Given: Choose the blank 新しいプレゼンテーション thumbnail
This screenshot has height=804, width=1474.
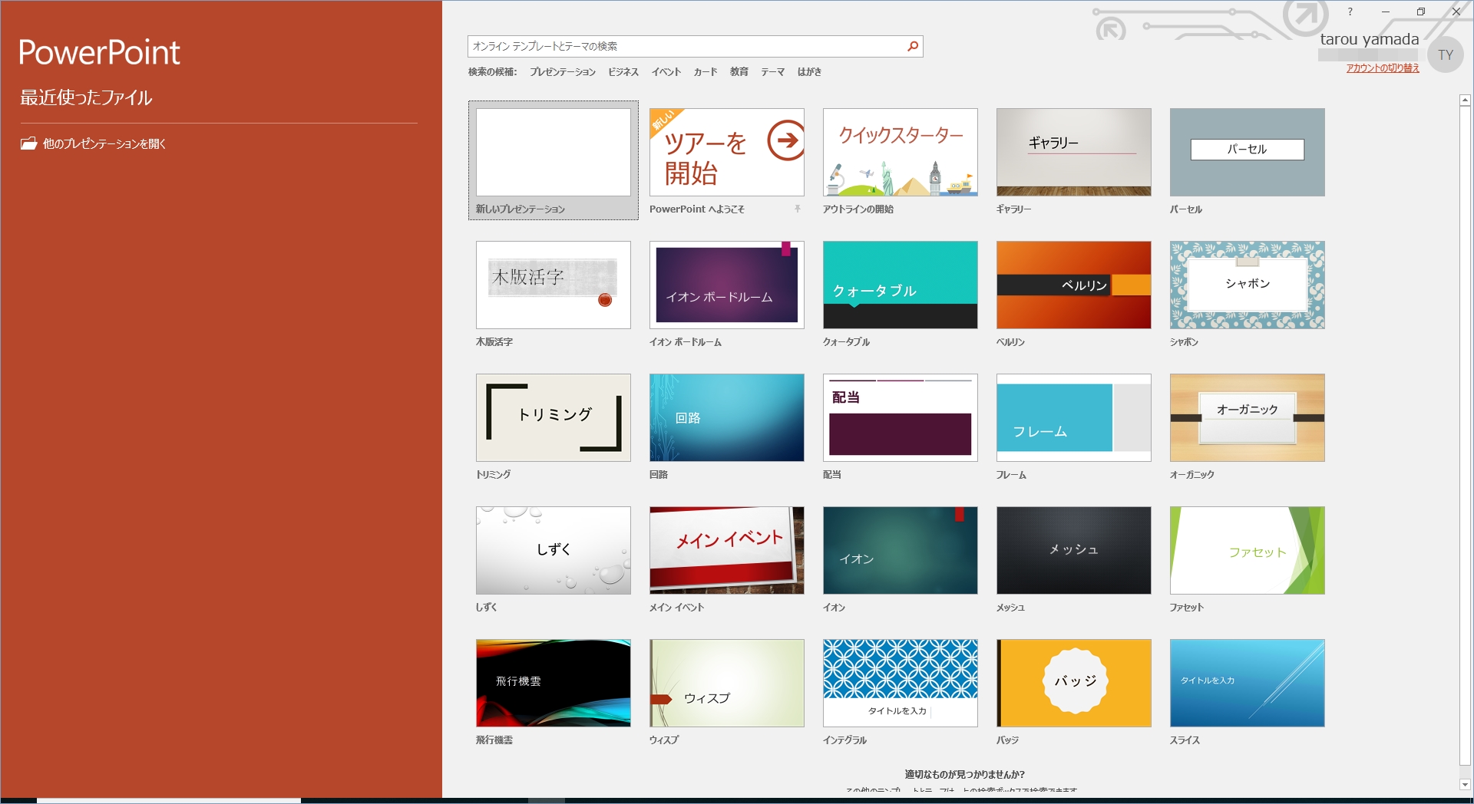Looking at the screenshot, I should (554, 152).
